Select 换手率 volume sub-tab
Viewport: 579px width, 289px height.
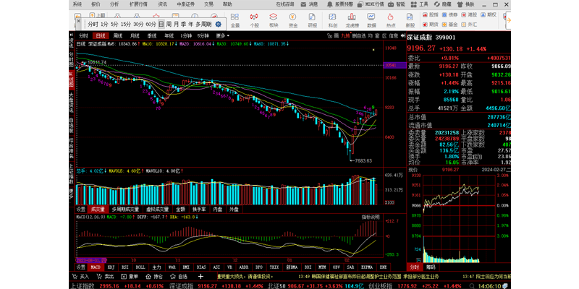tap(199, 209)
